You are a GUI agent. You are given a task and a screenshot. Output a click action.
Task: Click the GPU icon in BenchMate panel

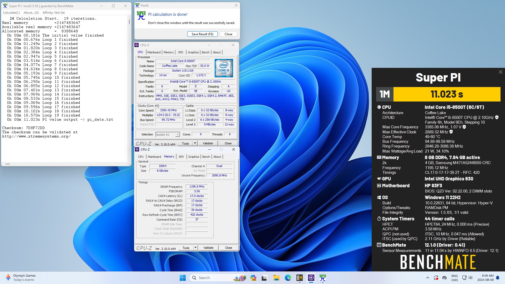(379, 179)
